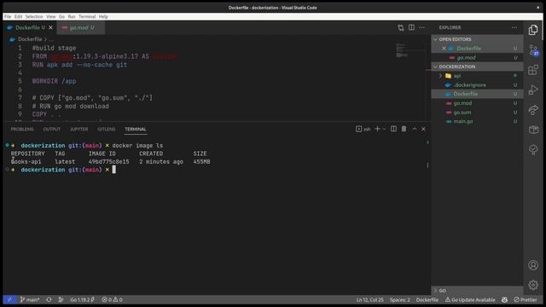Open the Problems panel tab
The height and width of the screenshot is (307, 546).
22,129
